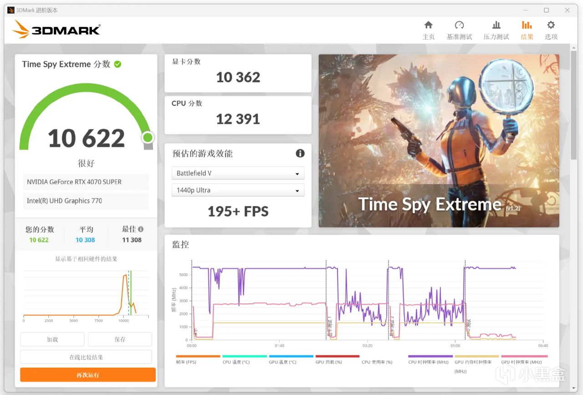Click 在线比较结果 to compare results online
583x395 pixels.
(x=86, y=357)
